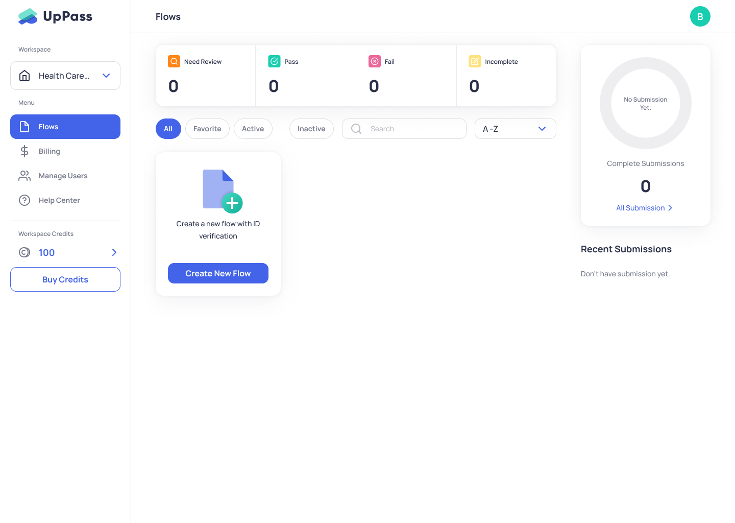Click the Fail red X icon
735x523 pixels.
coord(375,61)
